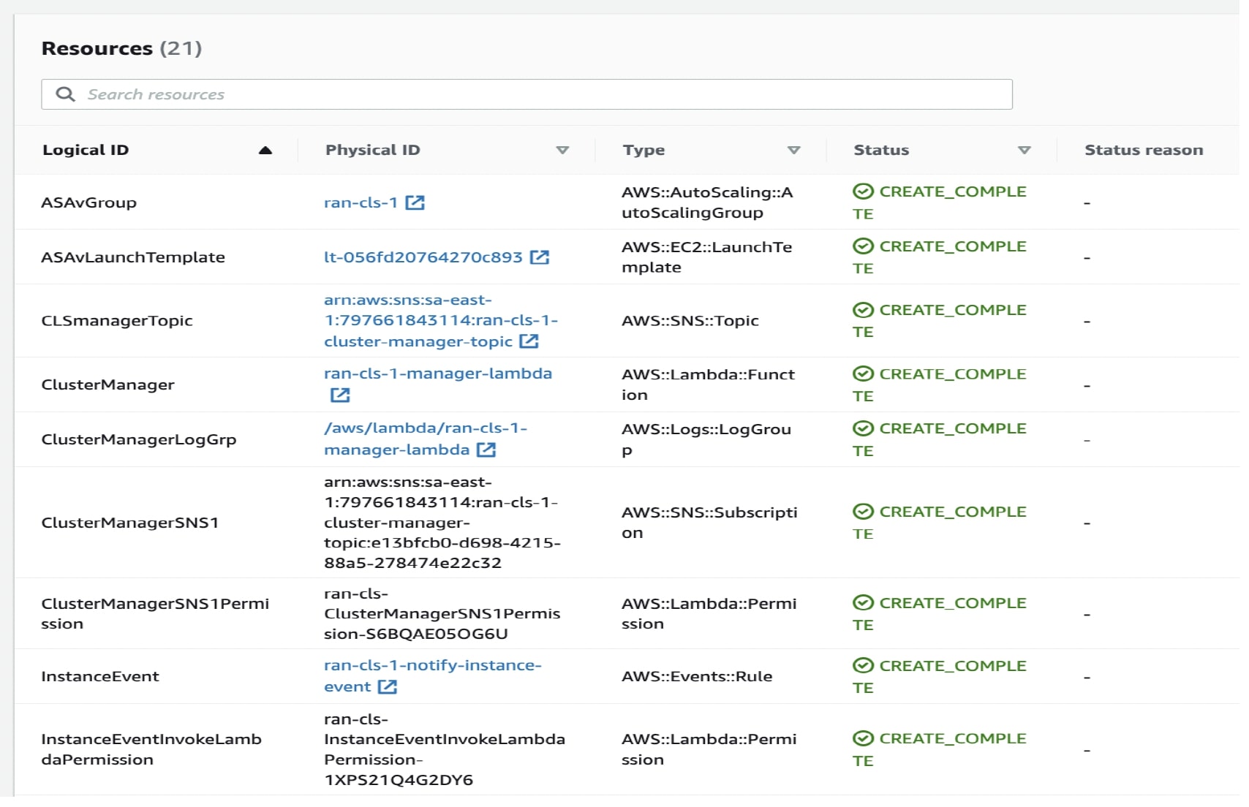1249x807 pixels.
Task: Sort by Logical ID using the ascending arrow
Action: click(265, 150)
